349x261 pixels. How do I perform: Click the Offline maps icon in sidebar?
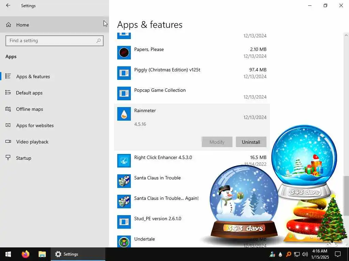tap(8, 109)
